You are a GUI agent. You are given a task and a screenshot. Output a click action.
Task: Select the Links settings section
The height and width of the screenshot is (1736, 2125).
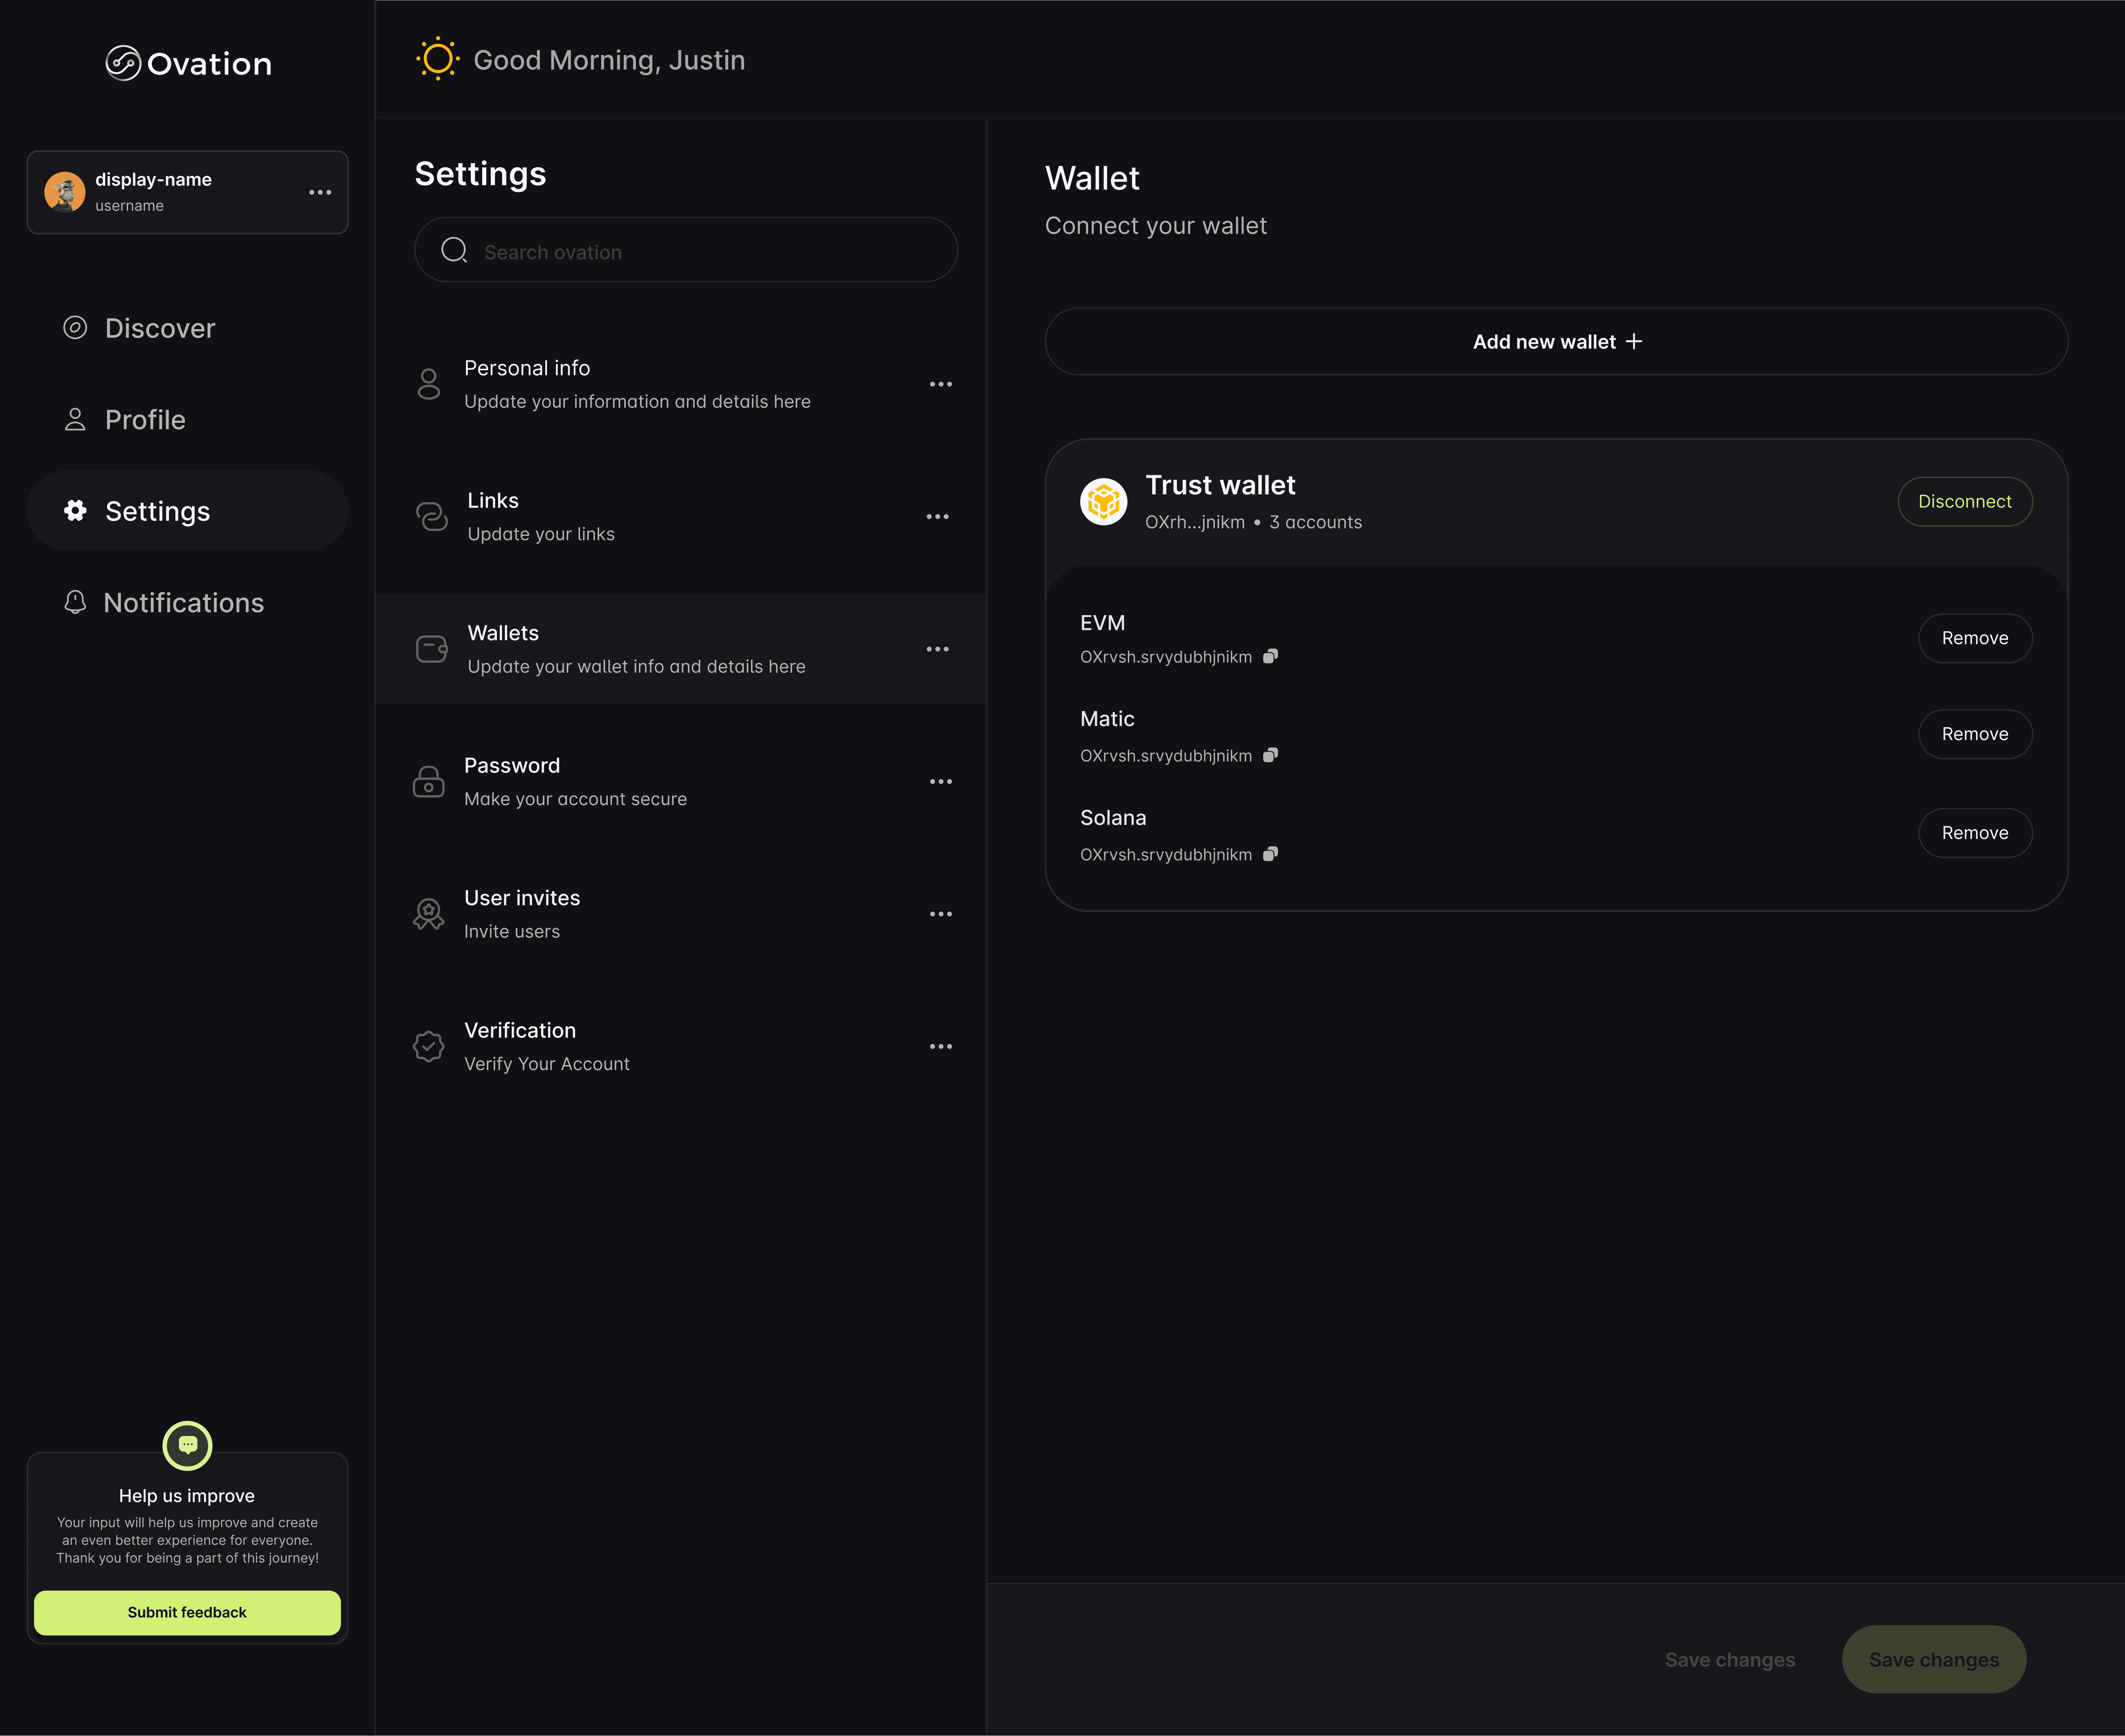tap(540, 516)
